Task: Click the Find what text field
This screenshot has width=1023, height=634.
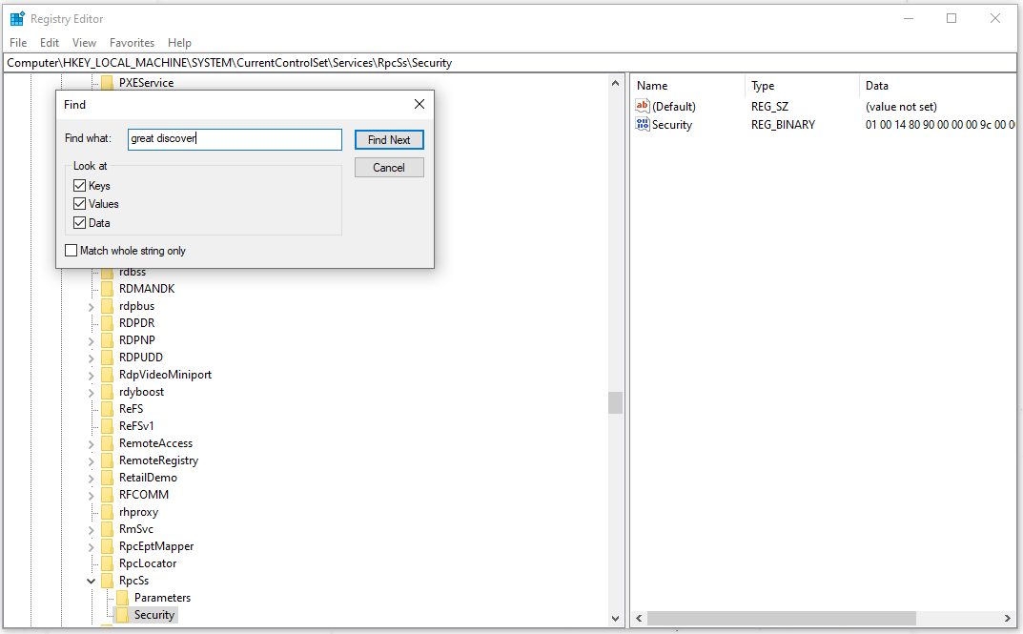Action: (235, 139)
